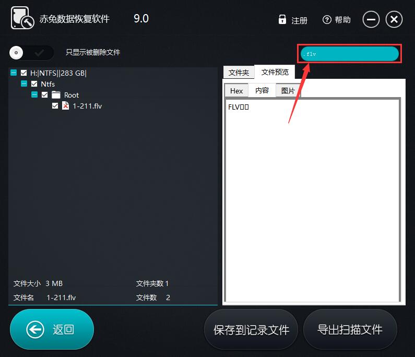Viewport: 415px width, 357px height.
Task: Uncheck the Root folder checkbox
Action: click(45, 95)
